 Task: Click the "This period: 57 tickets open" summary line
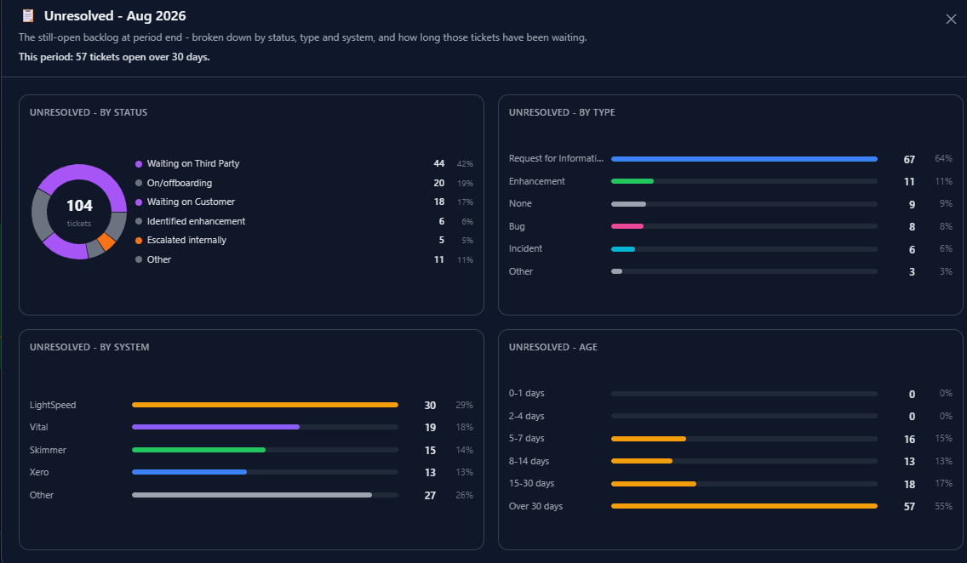(114, 57)
